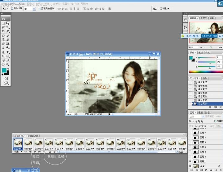The width and height of the screenshot is (223, 172).
Task: Create new adjustment layer icon
Action: coord(206,170)
